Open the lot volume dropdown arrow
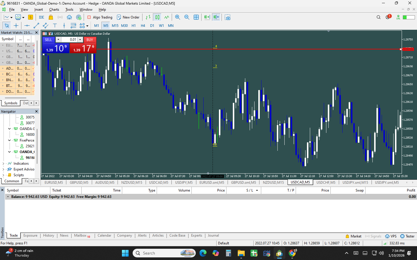Screen dimensions: 417x260 click(58, 40)
